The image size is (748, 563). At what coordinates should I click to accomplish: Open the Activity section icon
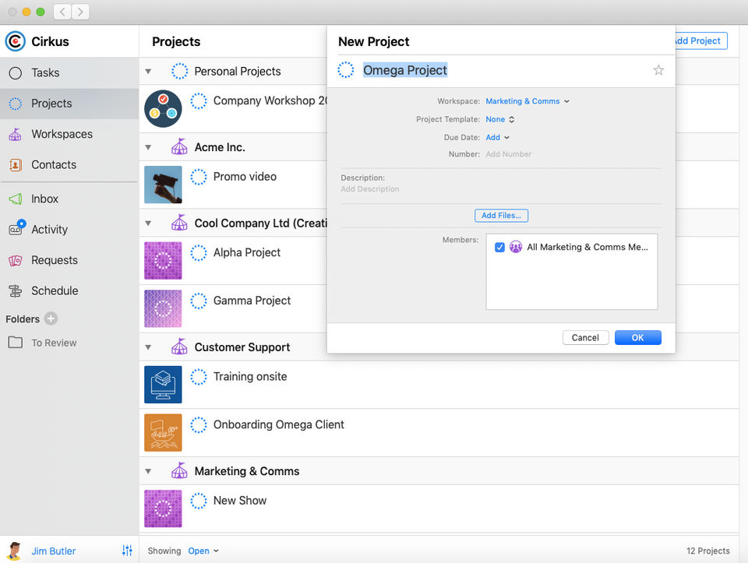tap(15, 229)
